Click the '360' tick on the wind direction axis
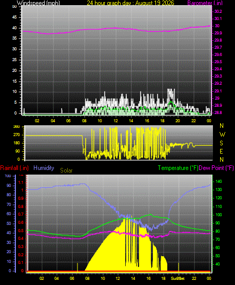This screenshot has width=235, height=285. pos(16,127)
